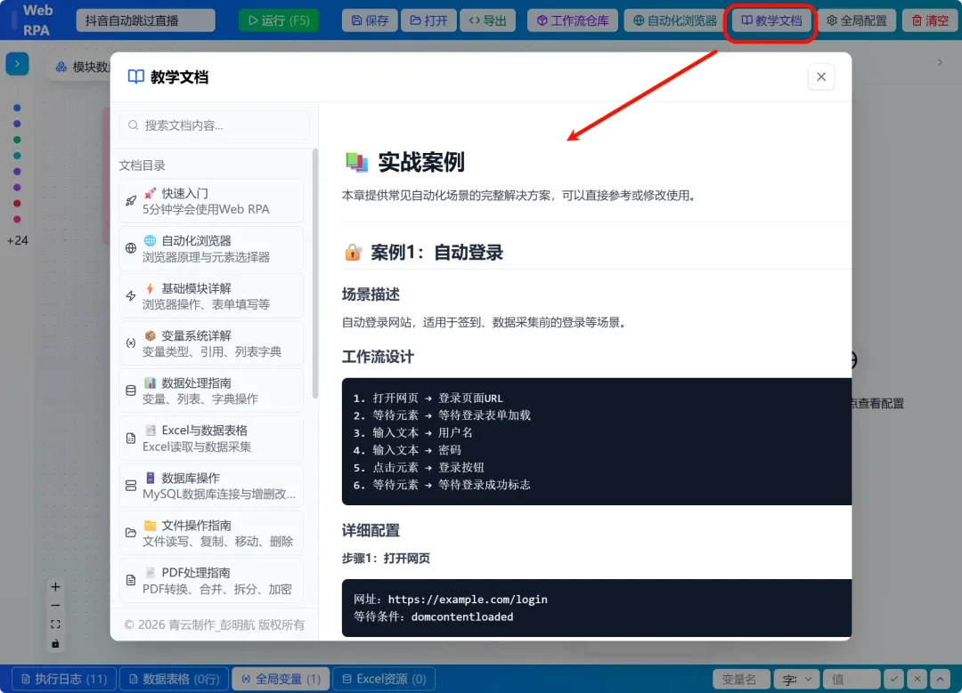
Task: Click the green module dot in sidebar
Action: pyautogui.click(x=17, y=140)
